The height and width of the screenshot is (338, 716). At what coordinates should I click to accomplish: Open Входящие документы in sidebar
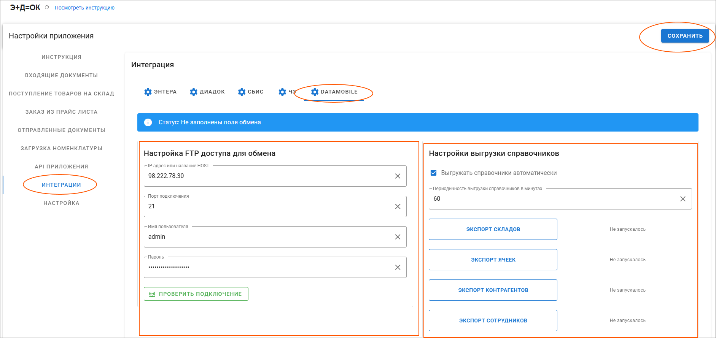coord(61,75)
